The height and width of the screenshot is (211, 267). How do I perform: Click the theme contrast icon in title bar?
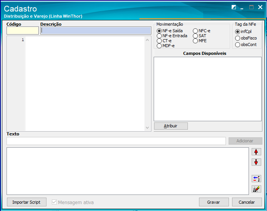point(234,7)
